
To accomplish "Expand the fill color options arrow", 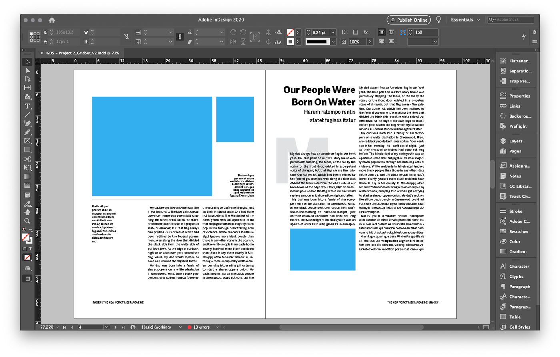I will coord(298,32).
